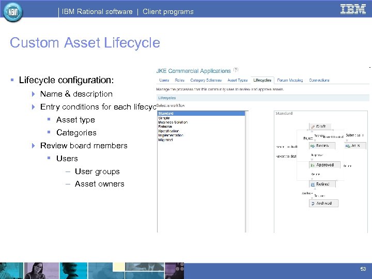Select the Lifecycles tab
The width and height of the screenshot is (372, 279).
tap(262, 80)
